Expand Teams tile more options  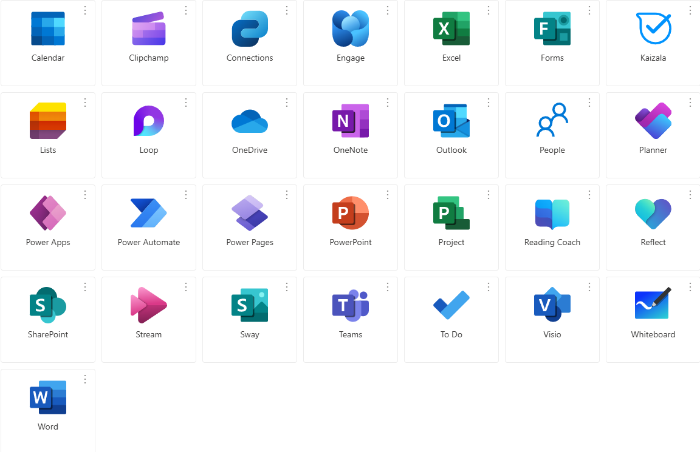388,287
